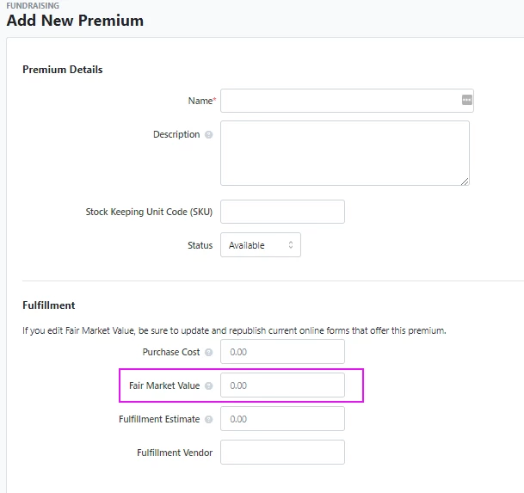This screenshot has width=524, height=493.
Task: Click the Add New Premium heading
Action: [75, 21]
